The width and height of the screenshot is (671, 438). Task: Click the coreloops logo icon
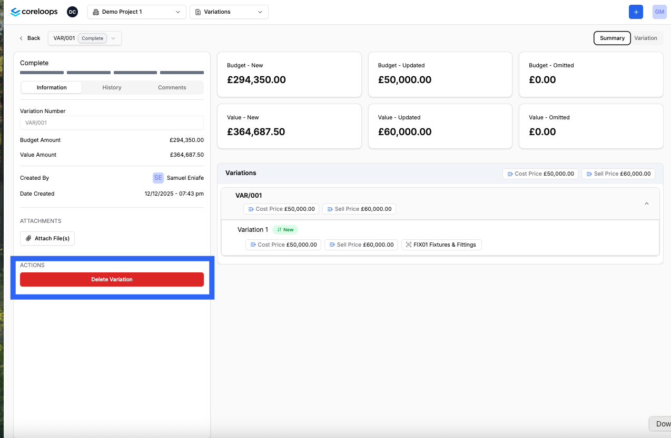click(x=15, y=12)
